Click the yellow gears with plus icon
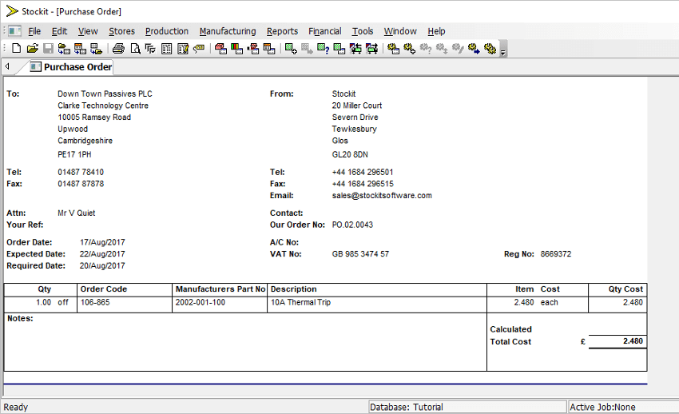The height and width of the screenshot is (414, 679). [x=409, y=49]
